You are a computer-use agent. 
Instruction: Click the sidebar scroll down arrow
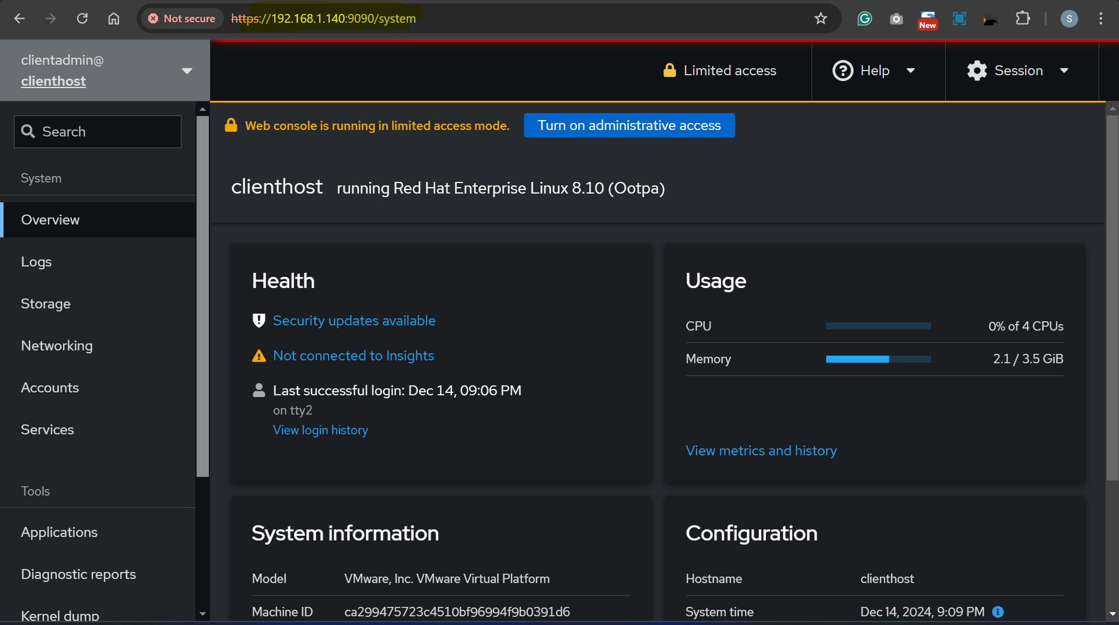[202, 613]
